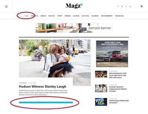Navigate to the Culture section
Image resolution: width=148 pixels, height=114 pixels.
(x=76, y=16)
